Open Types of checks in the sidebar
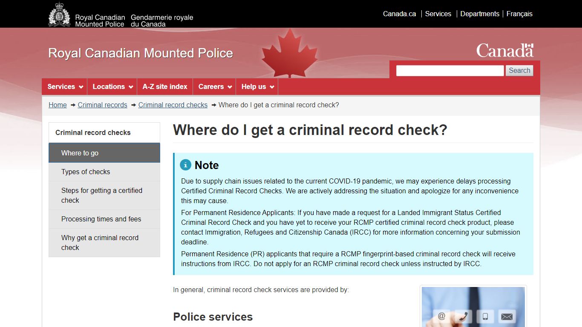Screen dimensions: 582x327 [x=104, y=172]
